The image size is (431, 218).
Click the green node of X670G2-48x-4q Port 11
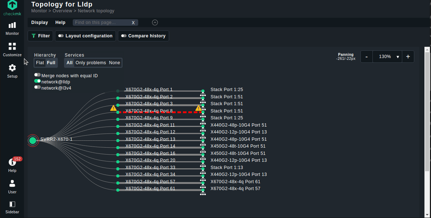coord(117,127)
